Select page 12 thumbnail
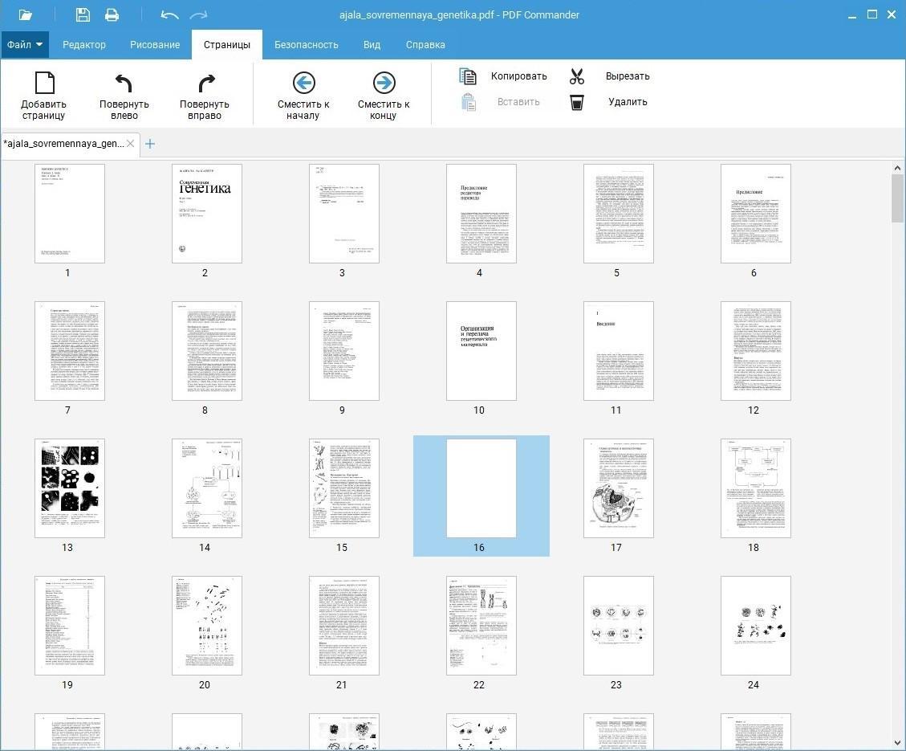This screenshot has width=906, height=751. [756, 351]
